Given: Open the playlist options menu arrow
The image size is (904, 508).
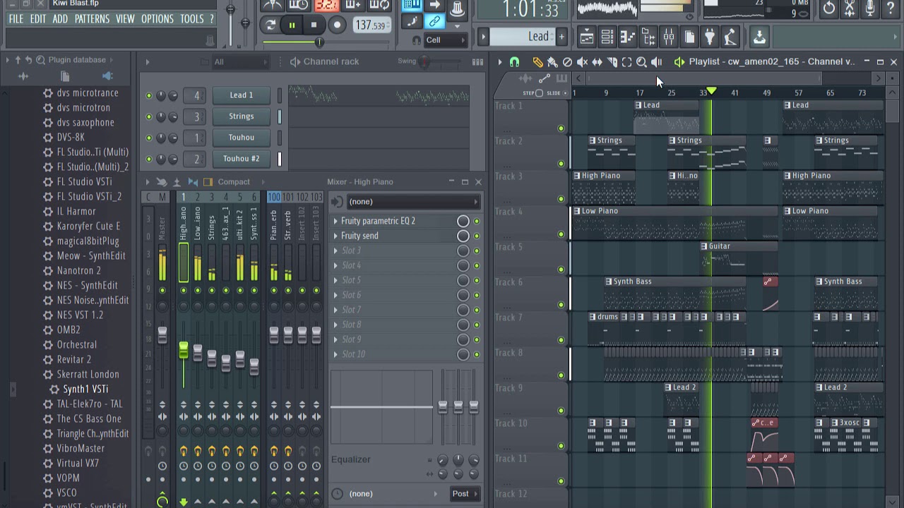Looking at the screenshot, I should pos(499,62).
